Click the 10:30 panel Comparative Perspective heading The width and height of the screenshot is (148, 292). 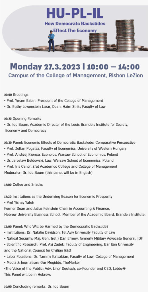pos(70,143)
